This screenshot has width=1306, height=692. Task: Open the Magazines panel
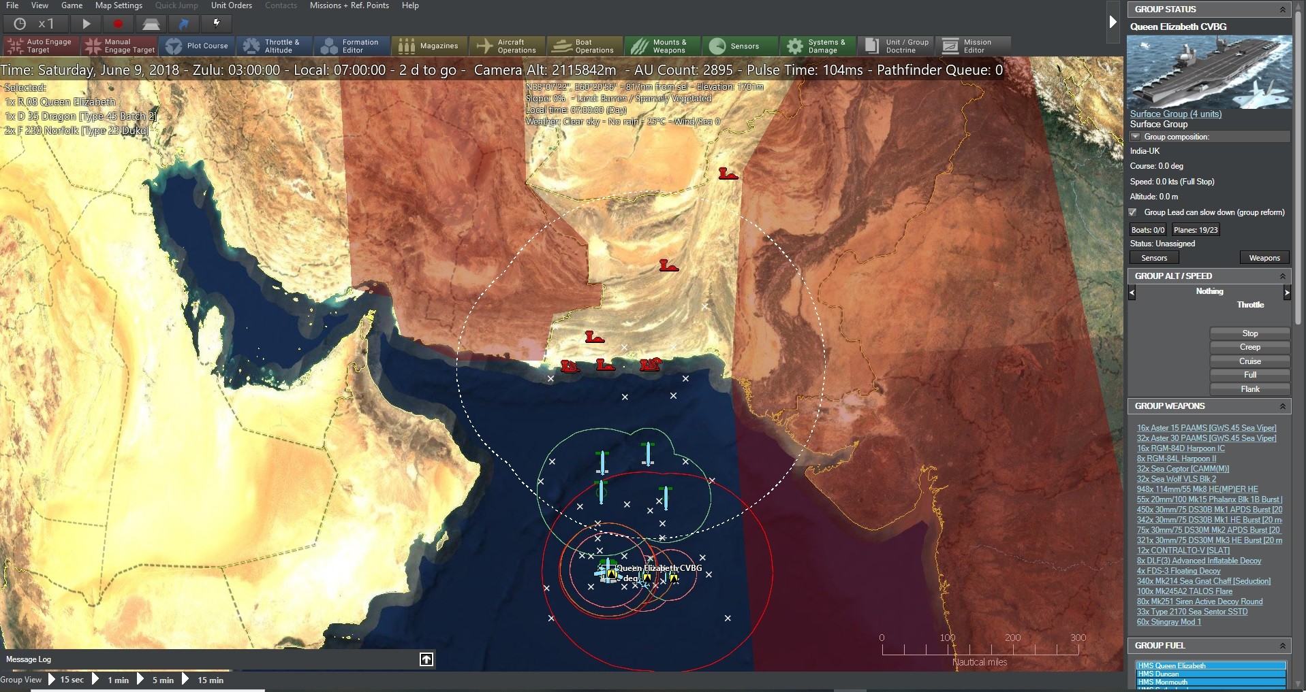429,46
